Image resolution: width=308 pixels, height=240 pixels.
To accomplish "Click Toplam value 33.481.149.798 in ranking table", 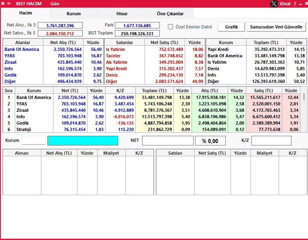I will tap(157, 98).
